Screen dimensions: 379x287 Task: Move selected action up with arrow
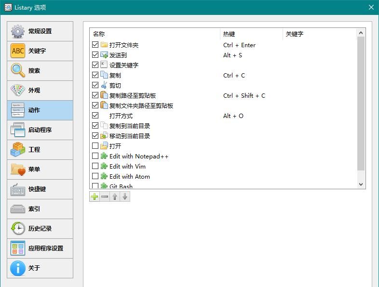pyautogui.click(x=115, y=196)
